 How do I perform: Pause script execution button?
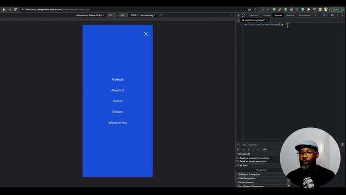[x=238, y=149]
